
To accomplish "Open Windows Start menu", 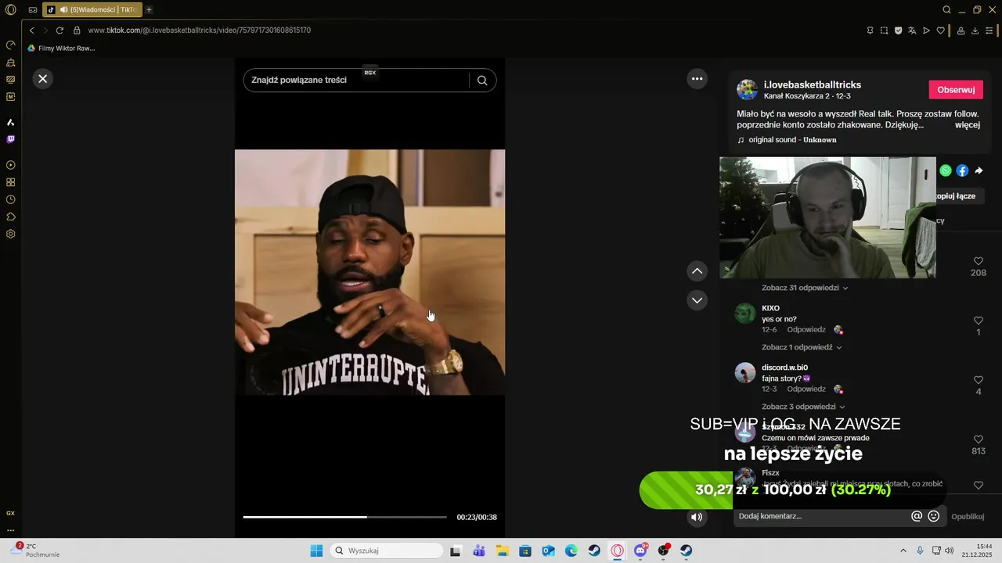I will click(x=316, y=550).
